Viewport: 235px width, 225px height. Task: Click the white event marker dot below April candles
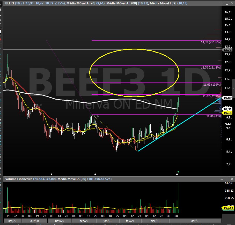click(177, 174)
